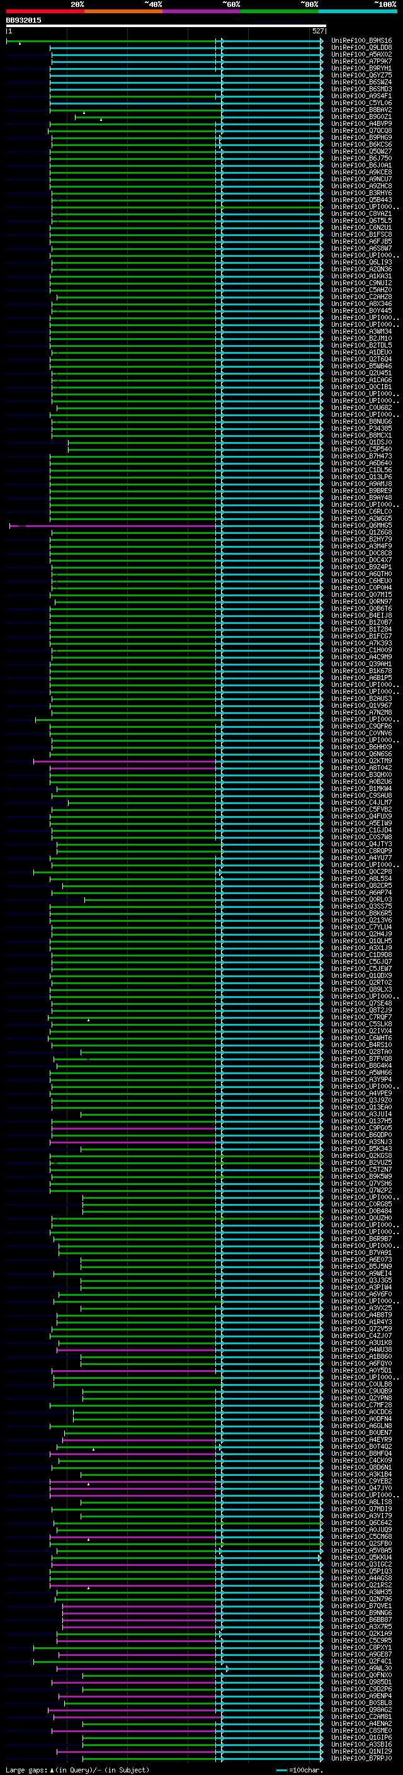This screenshot has width=403, height=1775.
Task: Select hit label UniRef100_Q6LI93
Action: click(361, 263)
